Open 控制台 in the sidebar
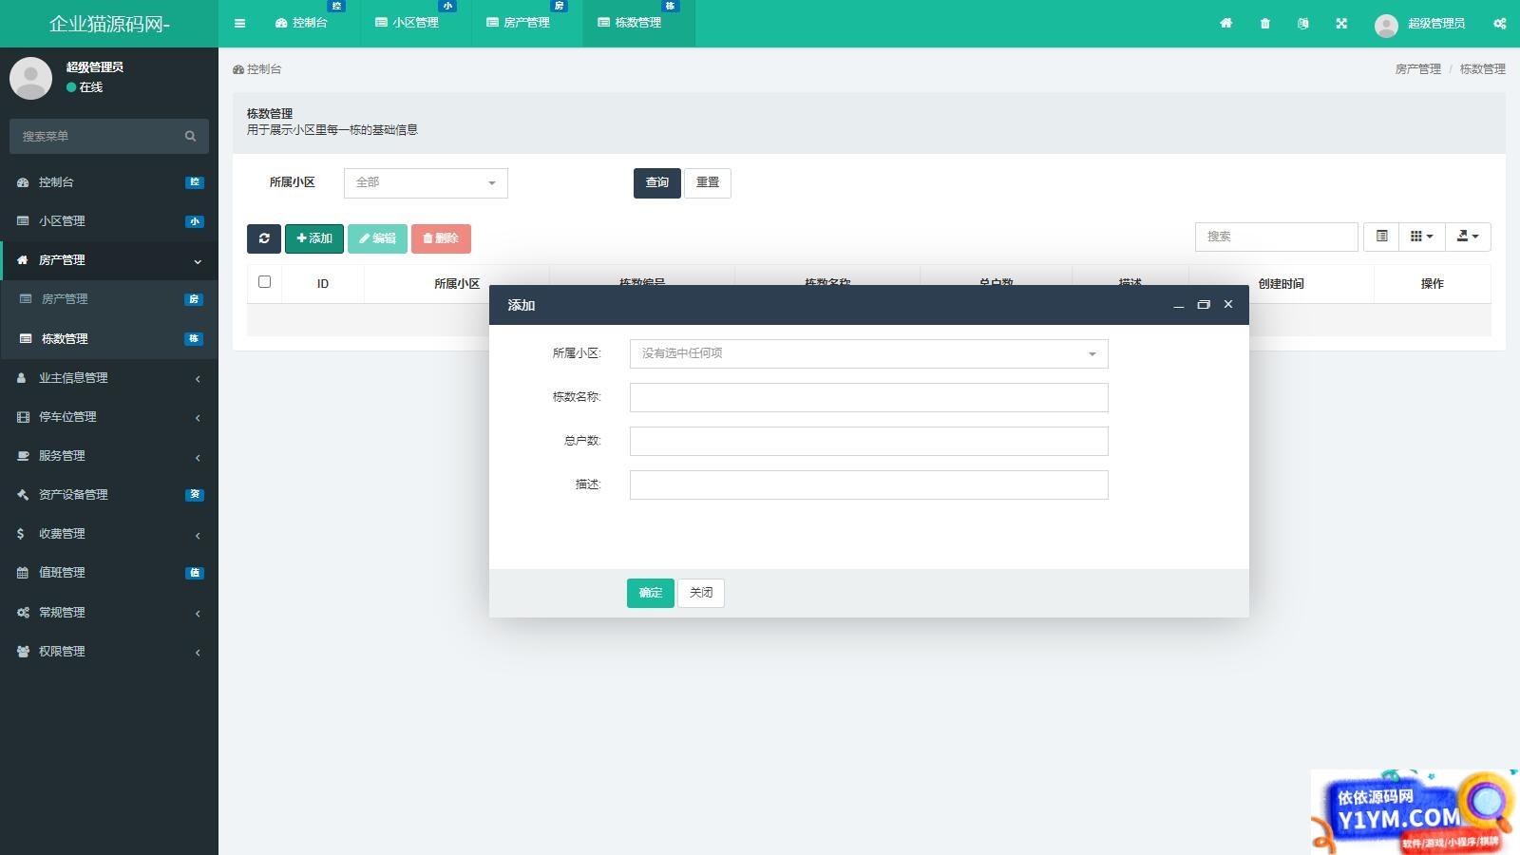 (109, 182)
